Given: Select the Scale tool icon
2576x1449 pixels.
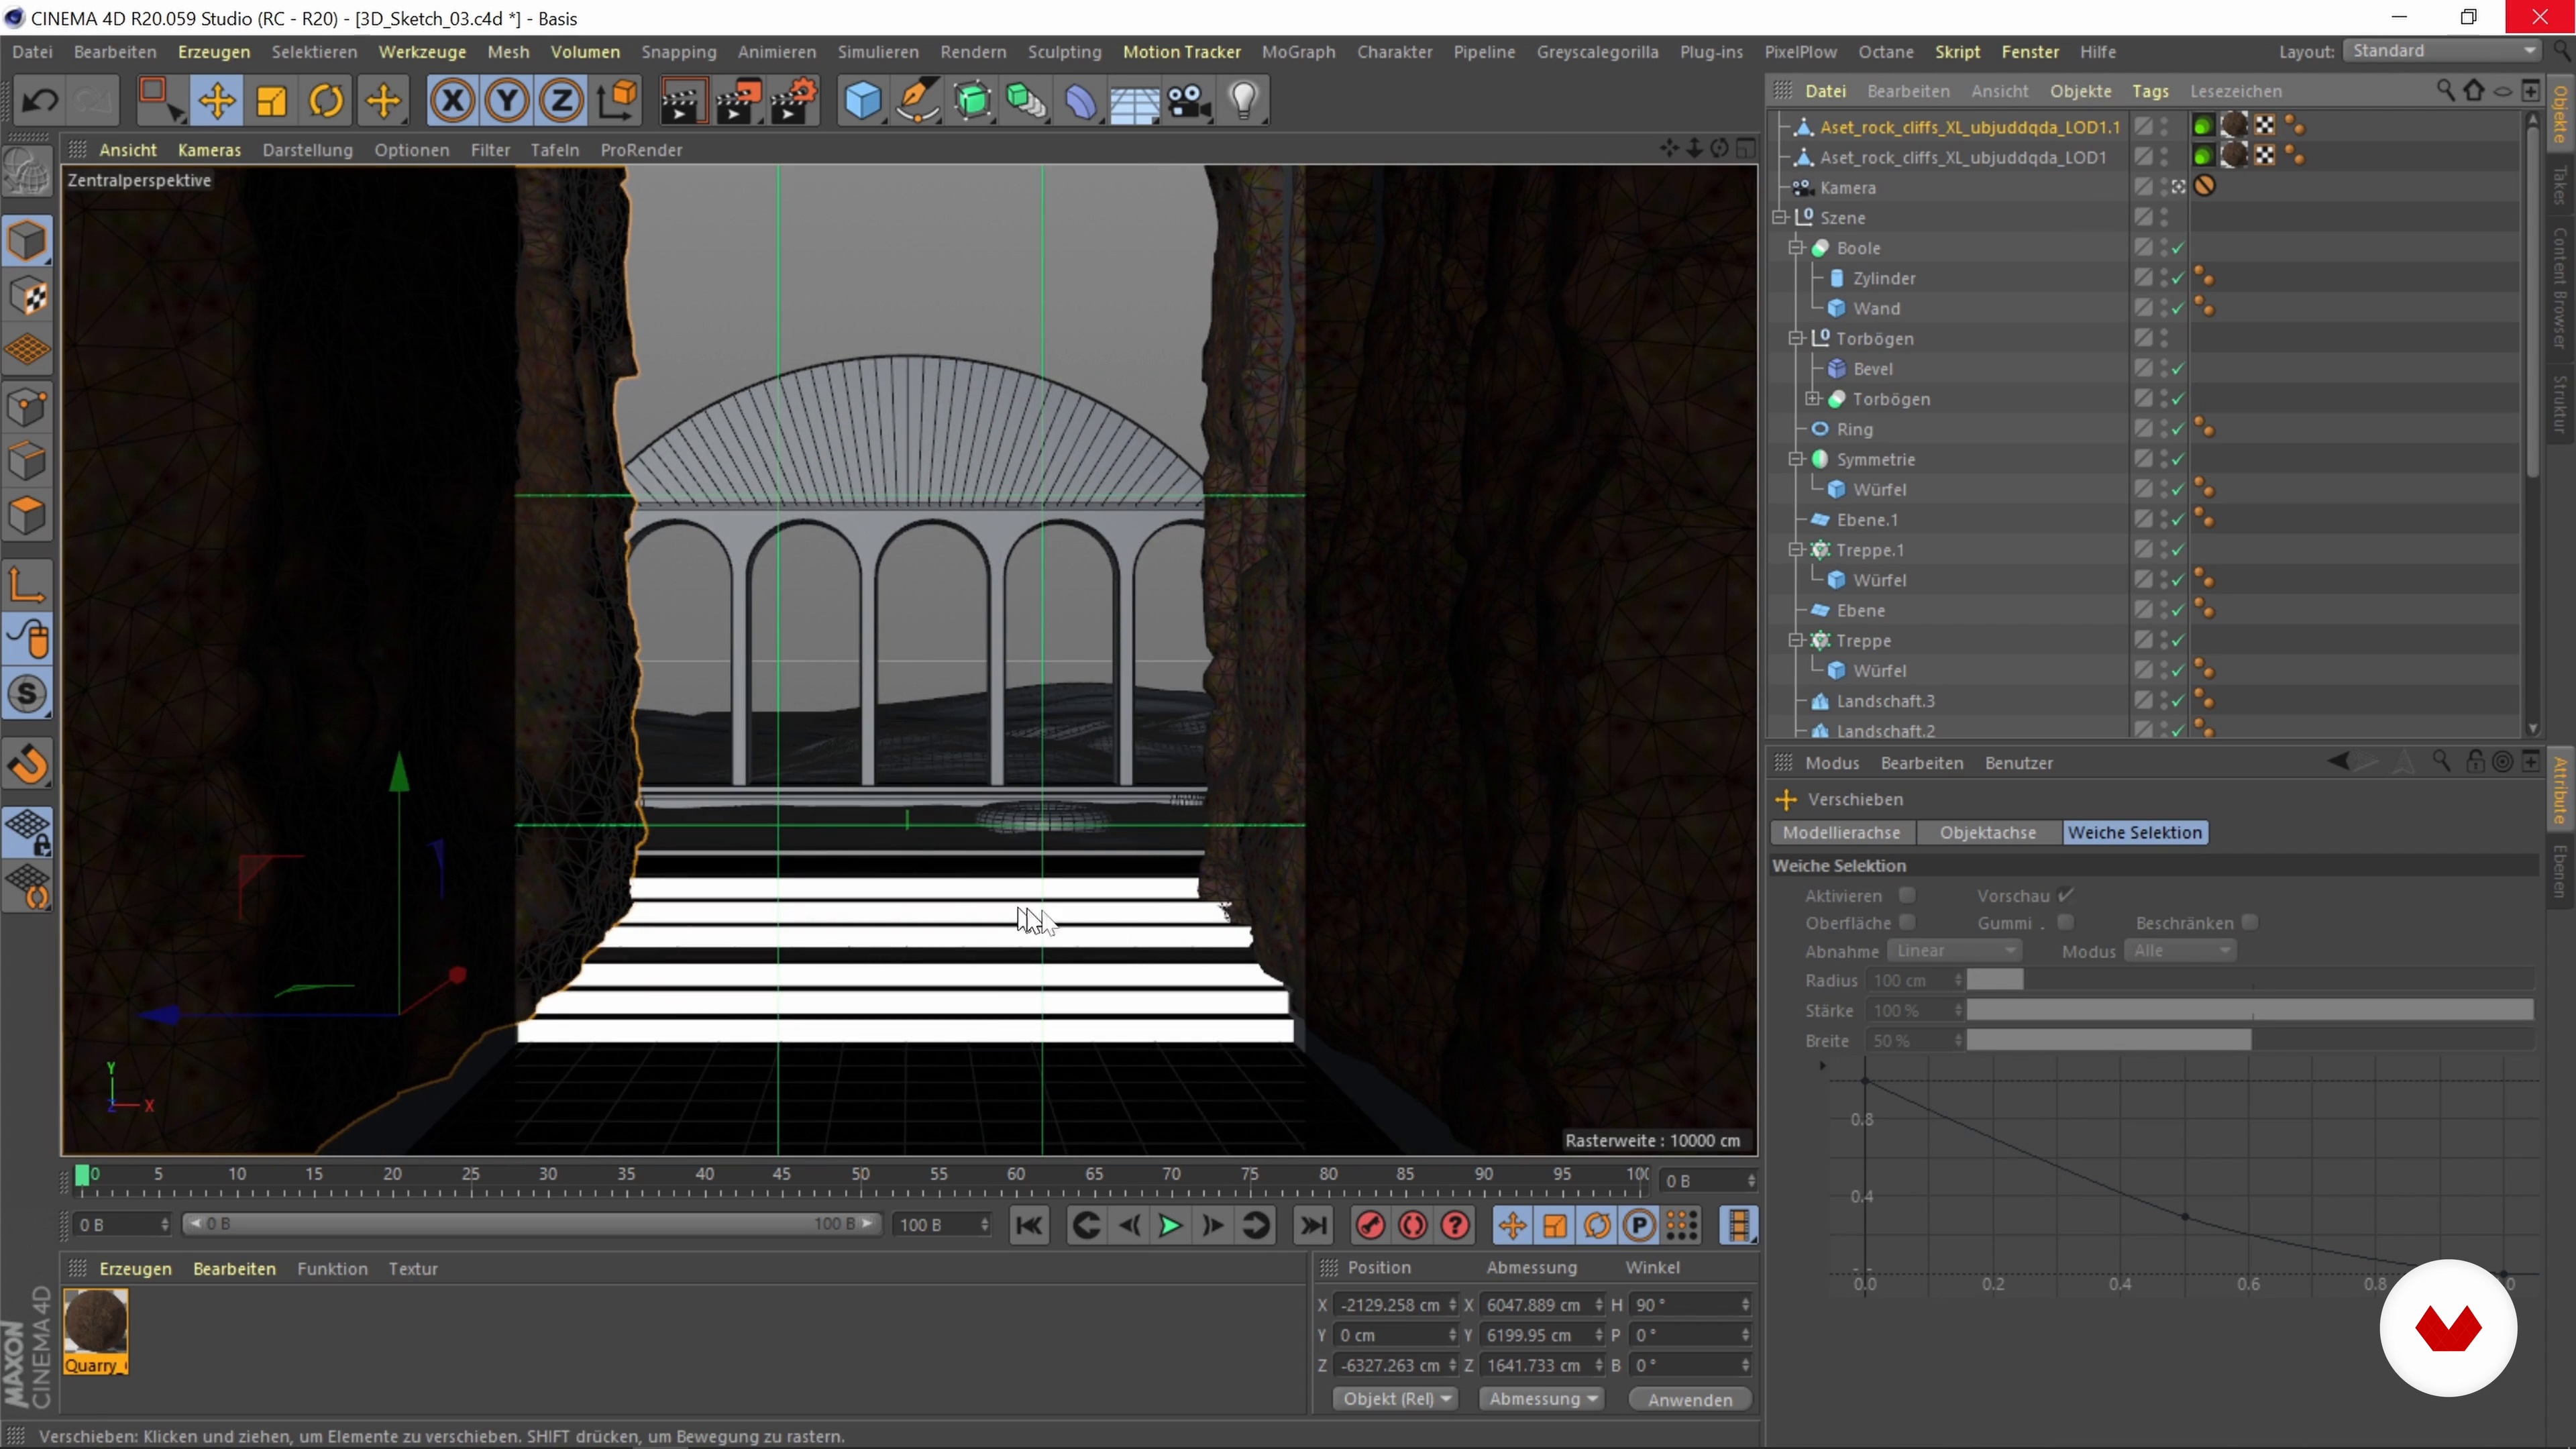Looking at the screenshot, I should [x=272, y=100].
